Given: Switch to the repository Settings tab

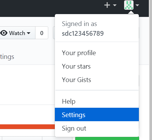Looking at the screenshot, I should click(x=7, y=57).
